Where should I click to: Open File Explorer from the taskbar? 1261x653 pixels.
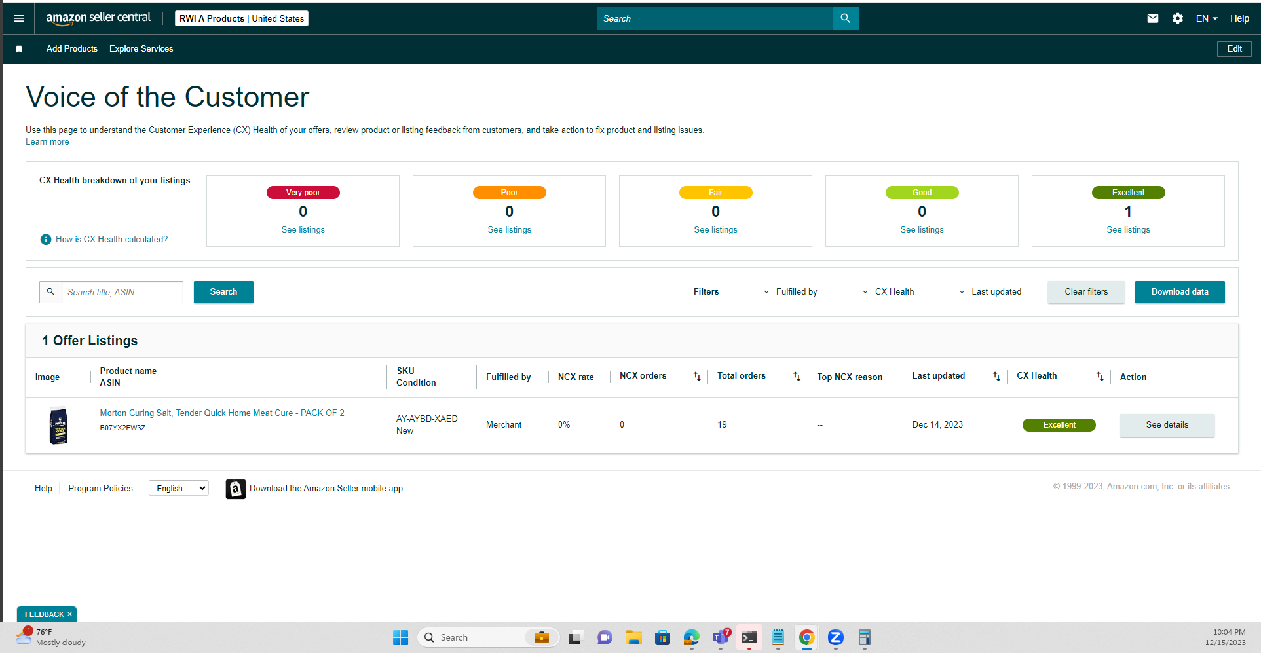pos(633,637)
